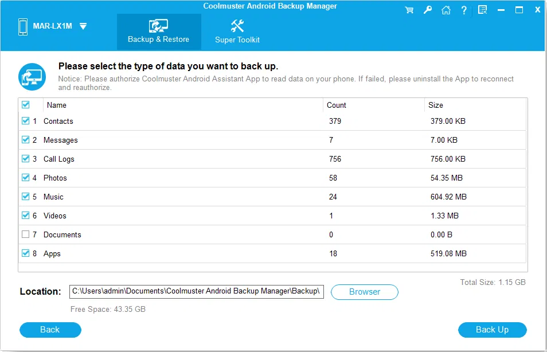Click the key registration icon
The width and height of the screenshot is (547, 352).
[428, 10]
